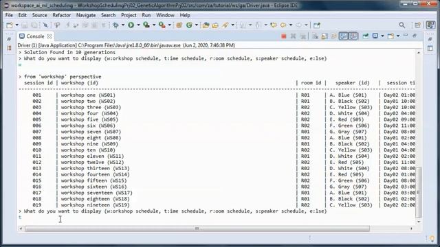
Task: Click the Search flashlight toolbar icon
Action: (225, 25)
